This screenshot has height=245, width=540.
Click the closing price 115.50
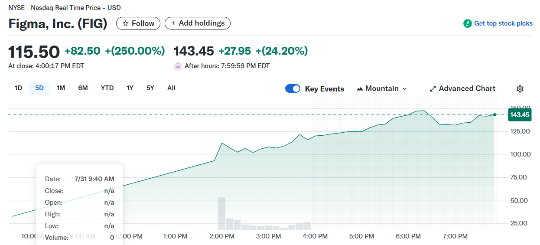pyautogui.click(x=34, y=52)
